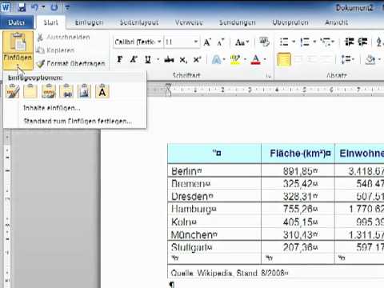
Task: Decrease font size with the shrink-font icon
Action: 221,42
